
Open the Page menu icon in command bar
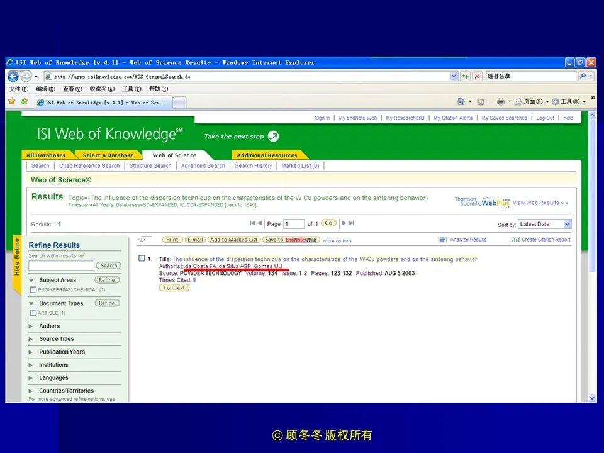(x=518, y=102)
